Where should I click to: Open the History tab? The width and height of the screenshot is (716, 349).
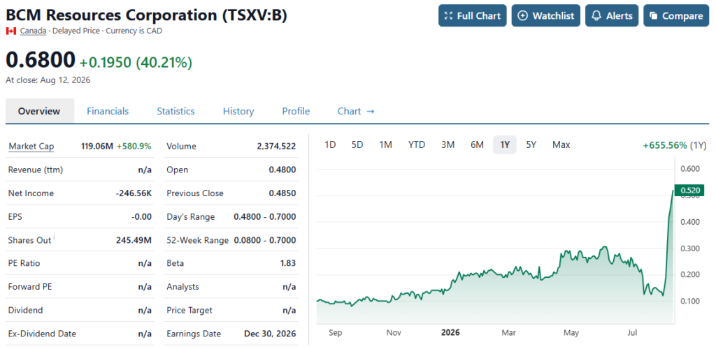point(238,111)
